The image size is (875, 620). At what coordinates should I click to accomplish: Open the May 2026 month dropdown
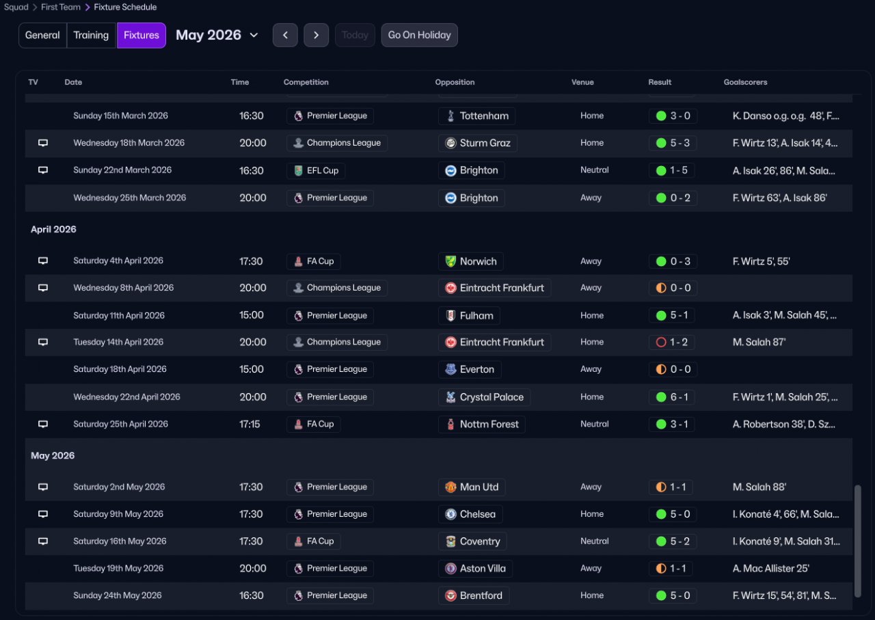pos(217,35)
